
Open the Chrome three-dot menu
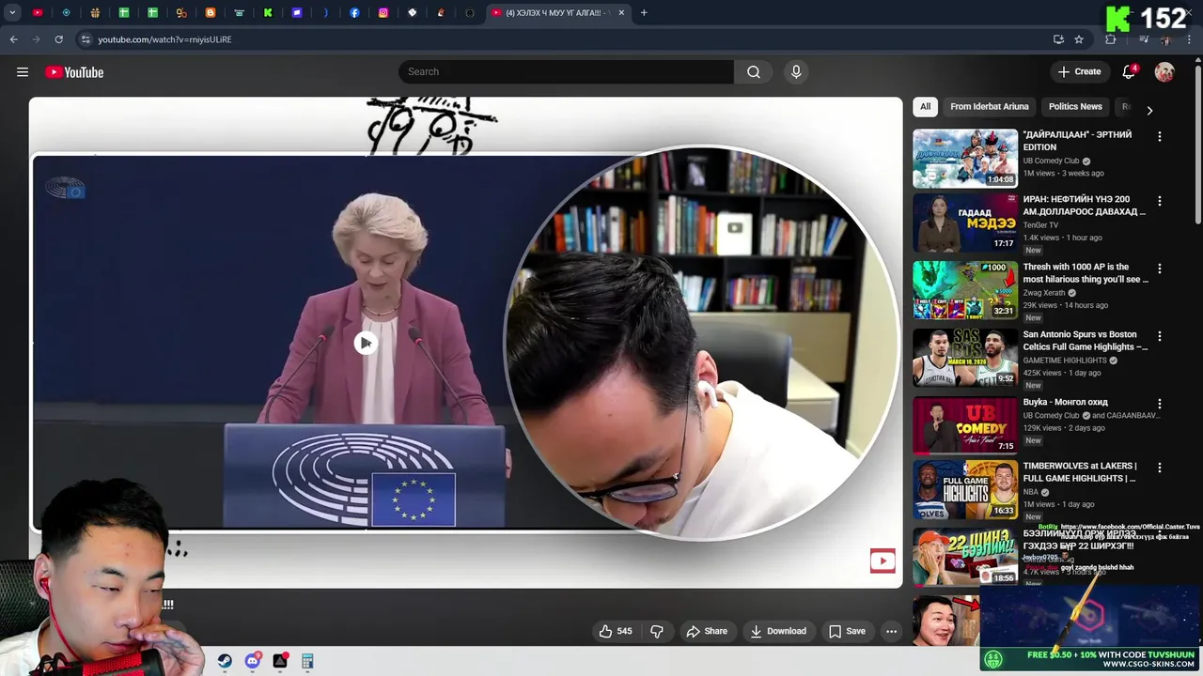click(x=1190, y=39)
